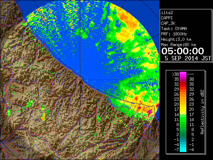Click the 'Height:3.0 km' line
The width and height of the screenshot is (213, 160).
[x=176, y=39]
